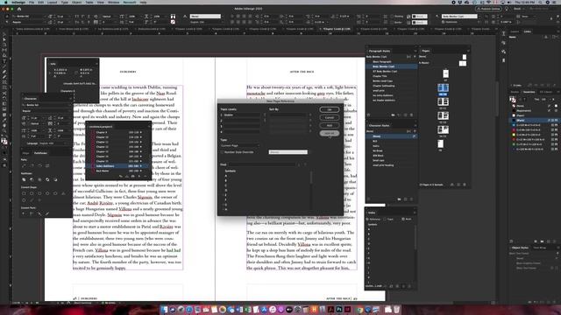Select Body Bembo 11pt paragraph style
The image size is (561, 315).
point(392,66)
